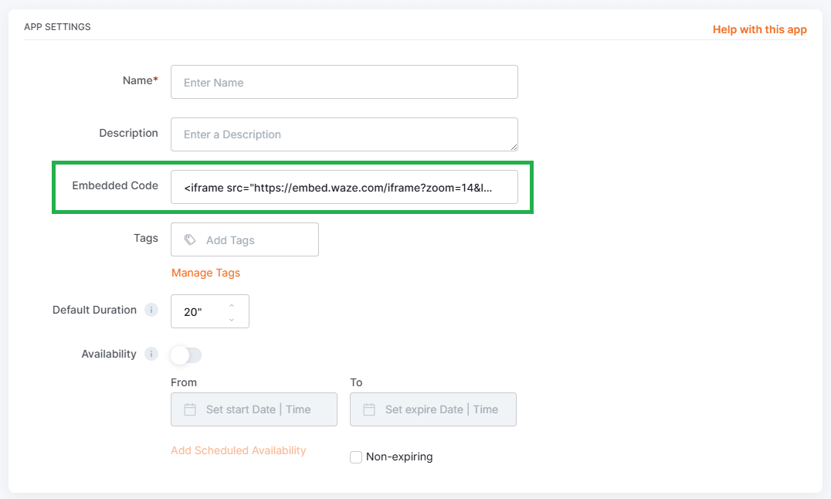This screenshot has height=499, width=831.
Task: Click the tag icon in Tags field
Action: [190, 240]
